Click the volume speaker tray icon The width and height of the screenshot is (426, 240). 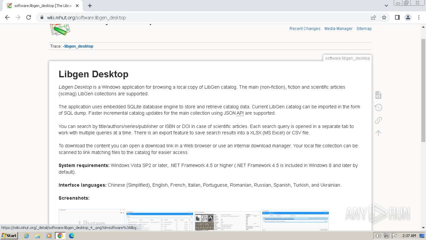378,236
